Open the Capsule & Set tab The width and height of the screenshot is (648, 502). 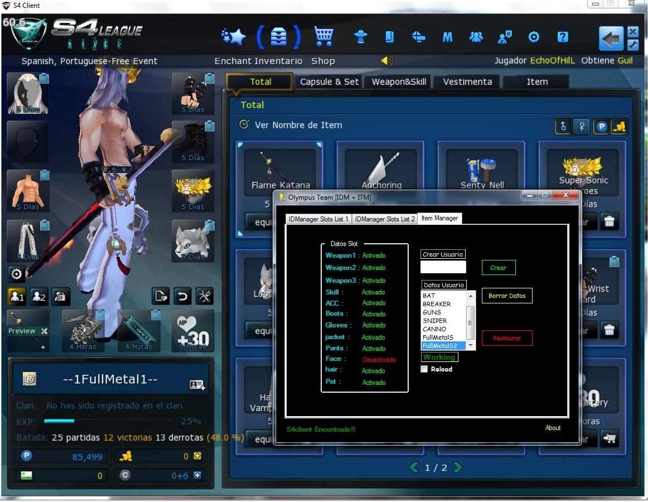tap(329, 82)
